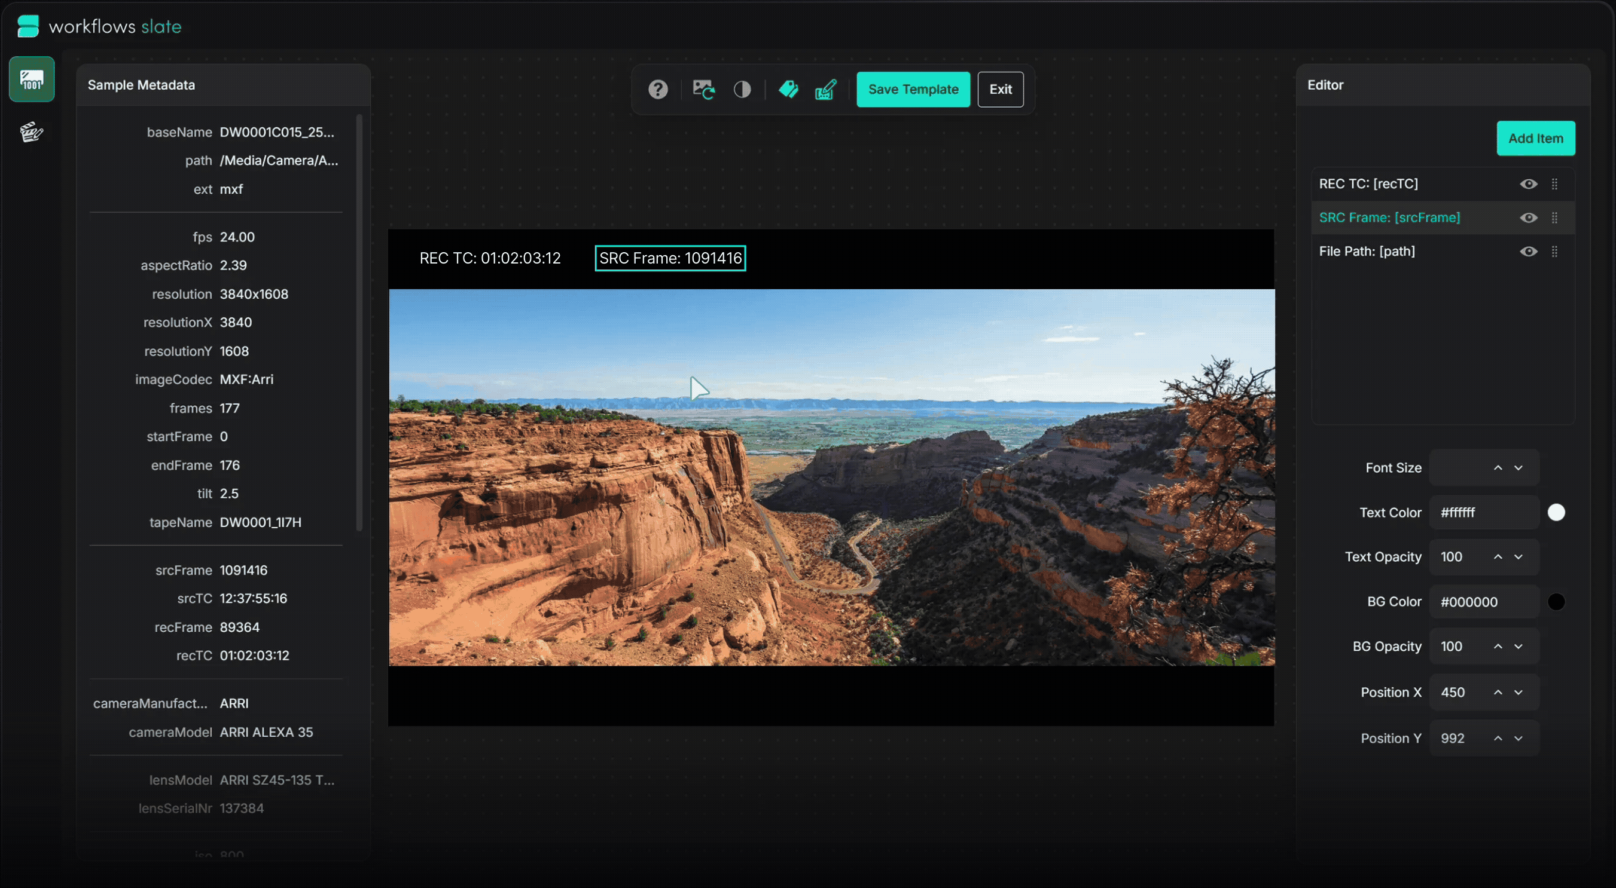Open the white Text Color swatch
The height and width of the screenshot is (888, 1616).
coord(1556,512)
